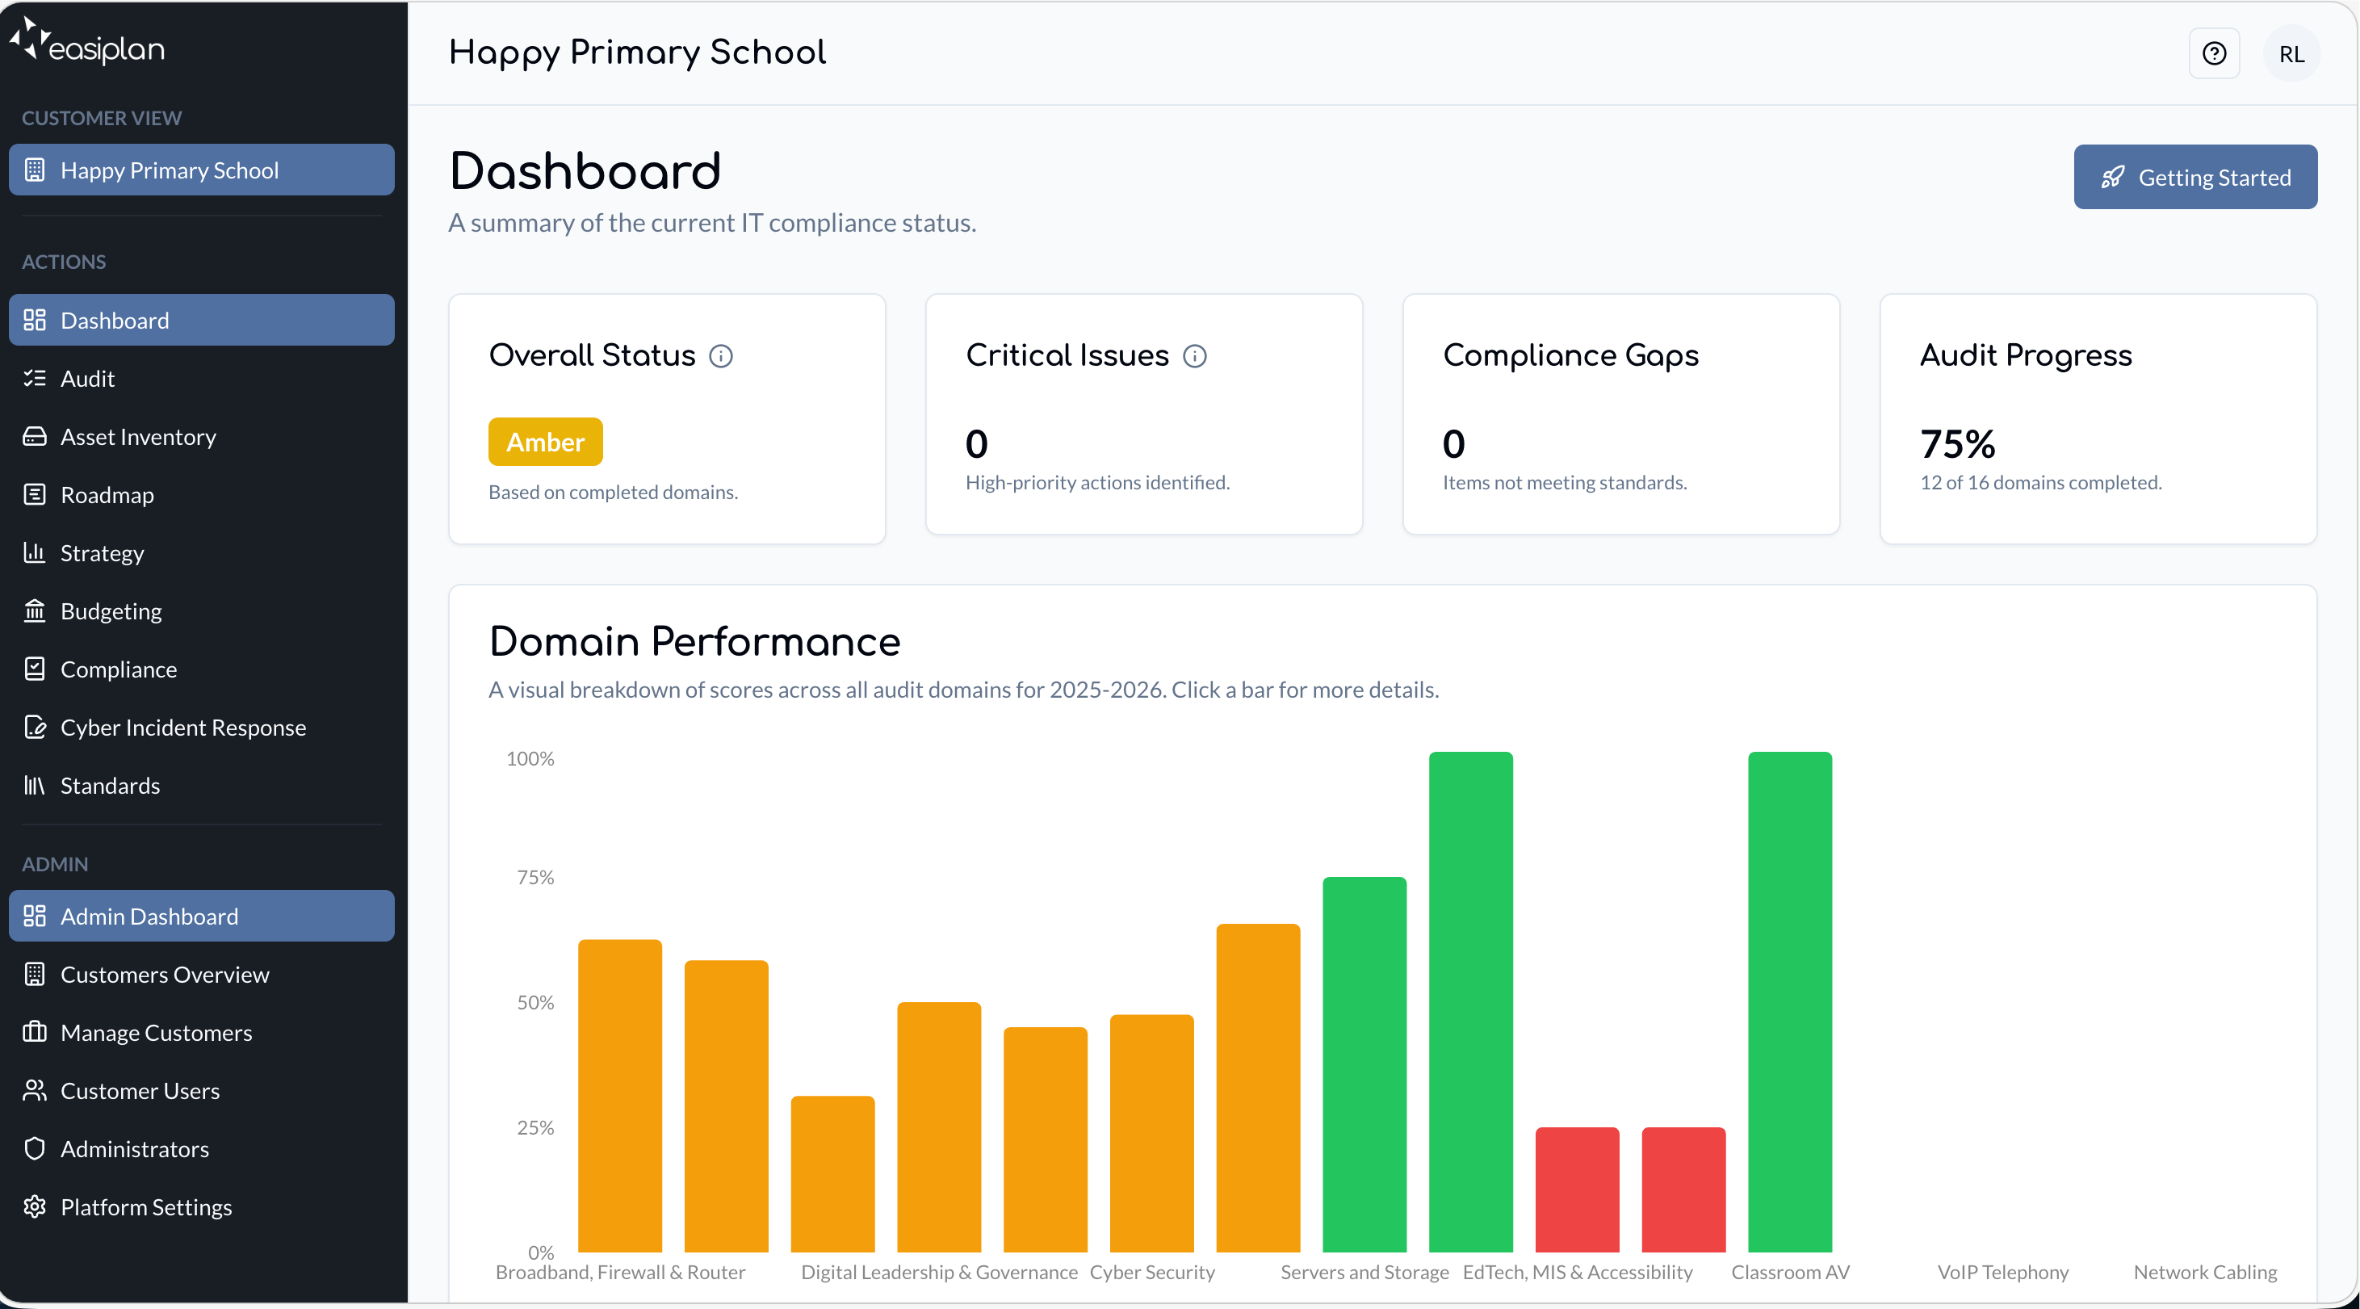The height and width of the screenshot is (1309, 2360).
Task: Click the Servers and Storage green bar
Action: pyautogui.click(x=1364, y=1064)
